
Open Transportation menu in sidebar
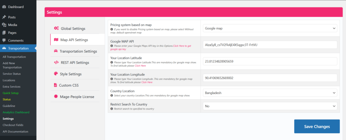[18, 48]
